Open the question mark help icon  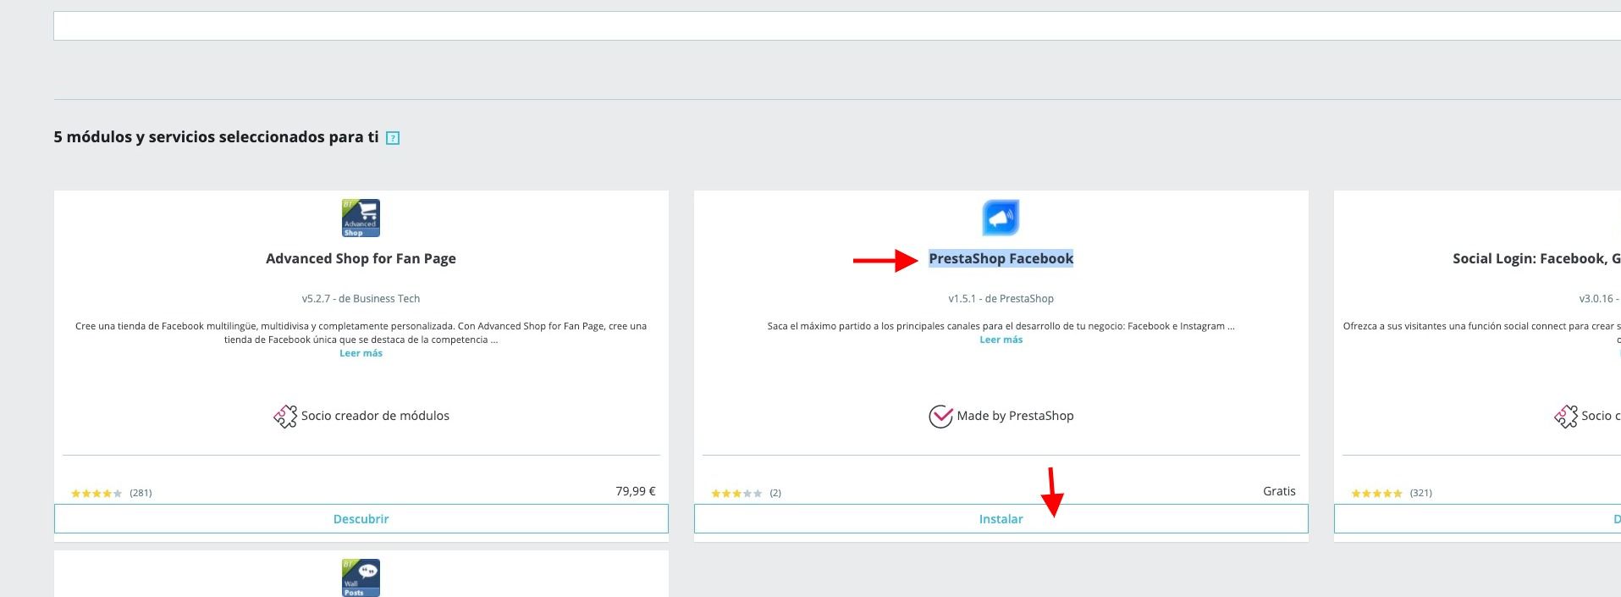point(393,138)
